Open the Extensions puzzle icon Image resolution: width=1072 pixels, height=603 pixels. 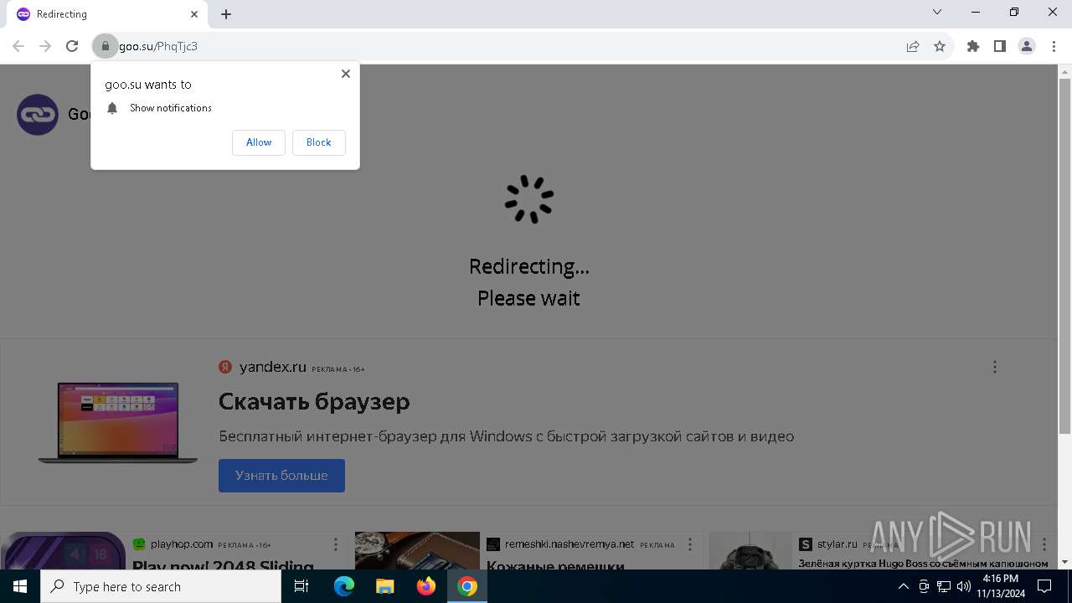point(973,46)
